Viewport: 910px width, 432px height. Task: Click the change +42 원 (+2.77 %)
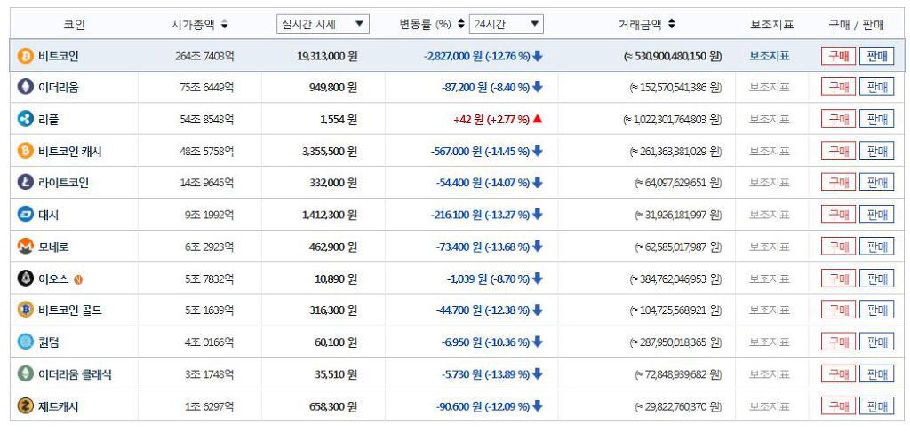(x=491, y=119)
